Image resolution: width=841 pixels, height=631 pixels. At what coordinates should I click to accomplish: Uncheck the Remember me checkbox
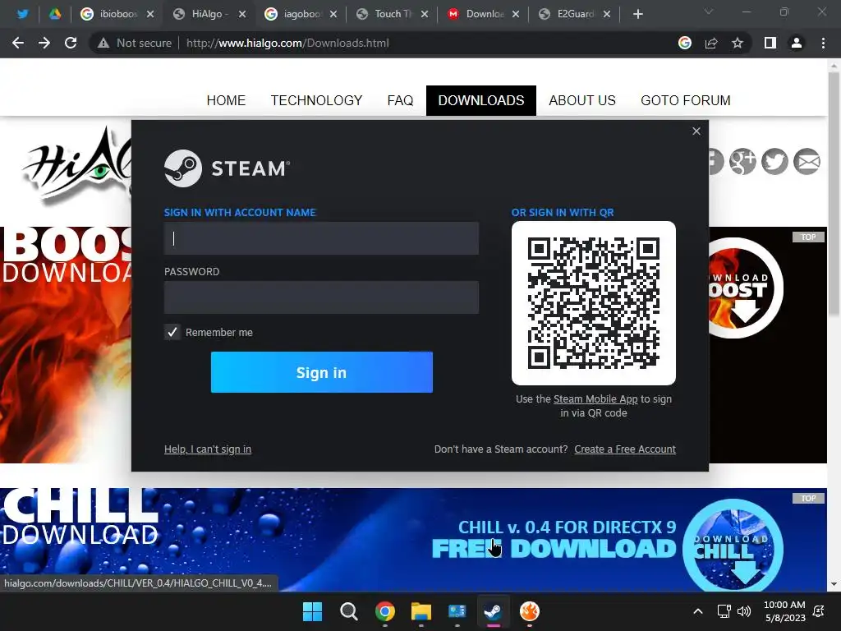coord(172,332)
